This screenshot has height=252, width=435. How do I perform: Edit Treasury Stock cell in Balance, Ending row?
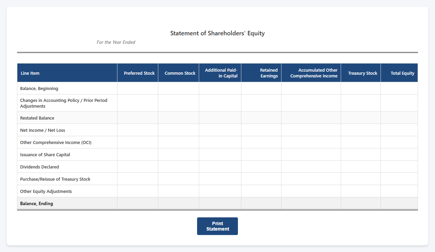tap(361, 203)
